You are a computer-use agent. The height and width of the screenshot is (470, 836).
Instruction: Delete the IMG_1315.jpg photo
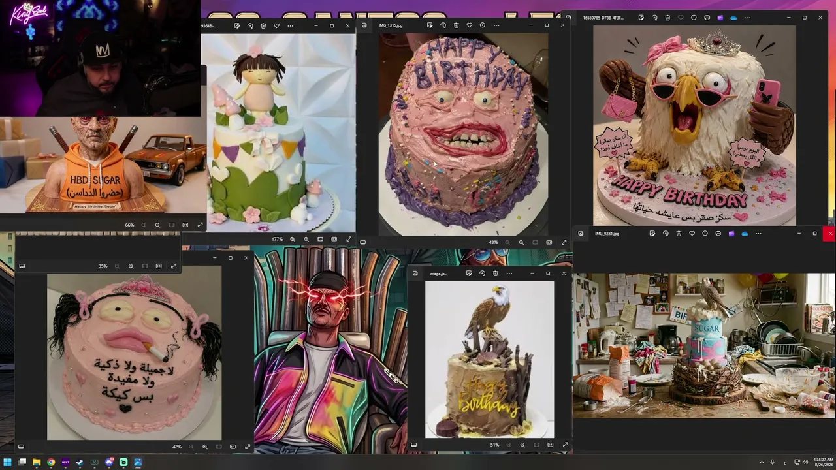tap(456, 25)
